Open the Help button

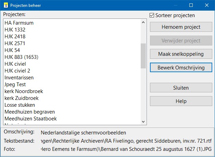181,101
